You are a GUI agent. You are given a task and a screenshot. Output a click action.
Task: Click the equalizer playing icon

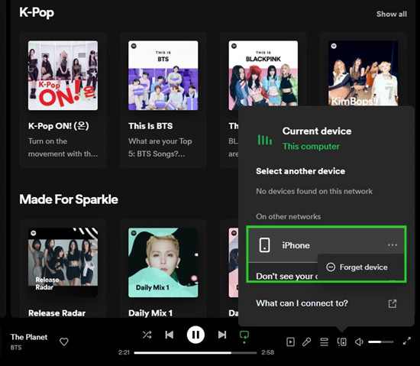coord(265,140)
